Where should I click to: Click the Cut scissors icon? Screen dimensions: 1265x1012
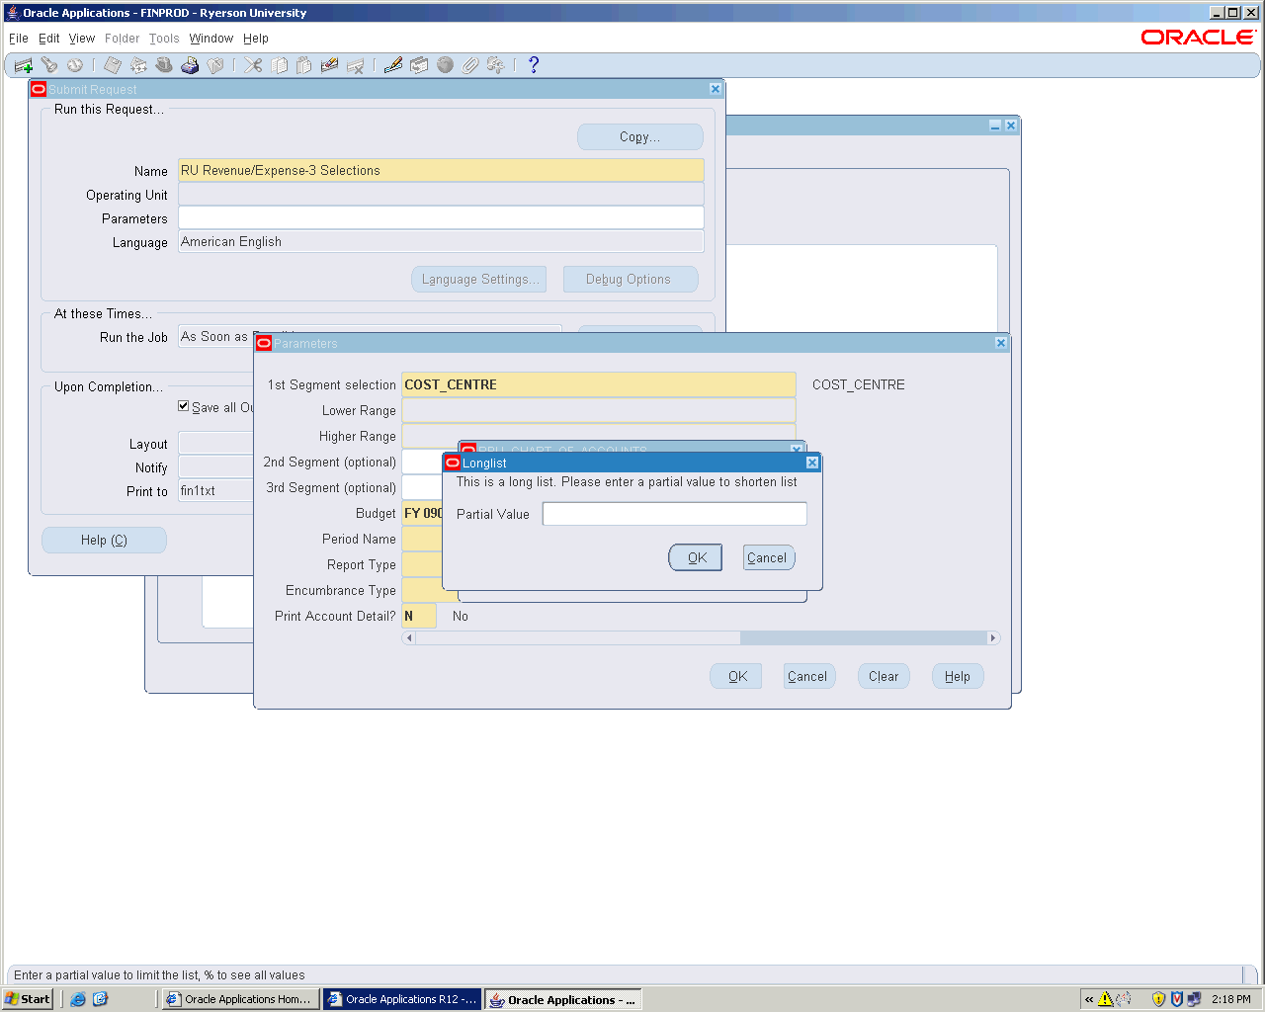pyautogui.click(x=254, y=65)
